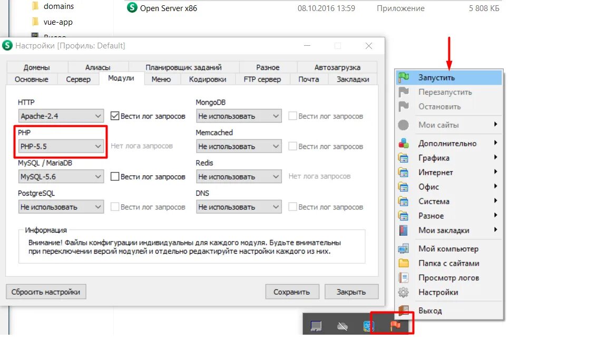Expand the Мои закладки submenu arrow
The height and width of the screenshot is (341, 607).
tap(495, 229)
